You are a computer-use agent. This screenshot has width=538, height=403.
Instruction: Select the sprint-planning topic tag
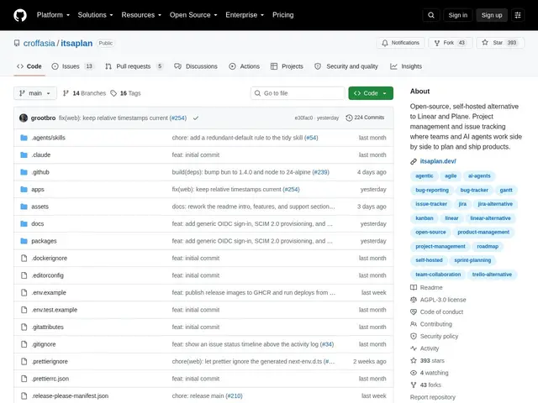(472, 260)
